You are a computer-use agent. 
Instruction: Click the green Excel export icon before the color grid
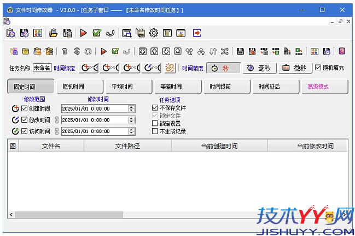click(x=299, y=51)
